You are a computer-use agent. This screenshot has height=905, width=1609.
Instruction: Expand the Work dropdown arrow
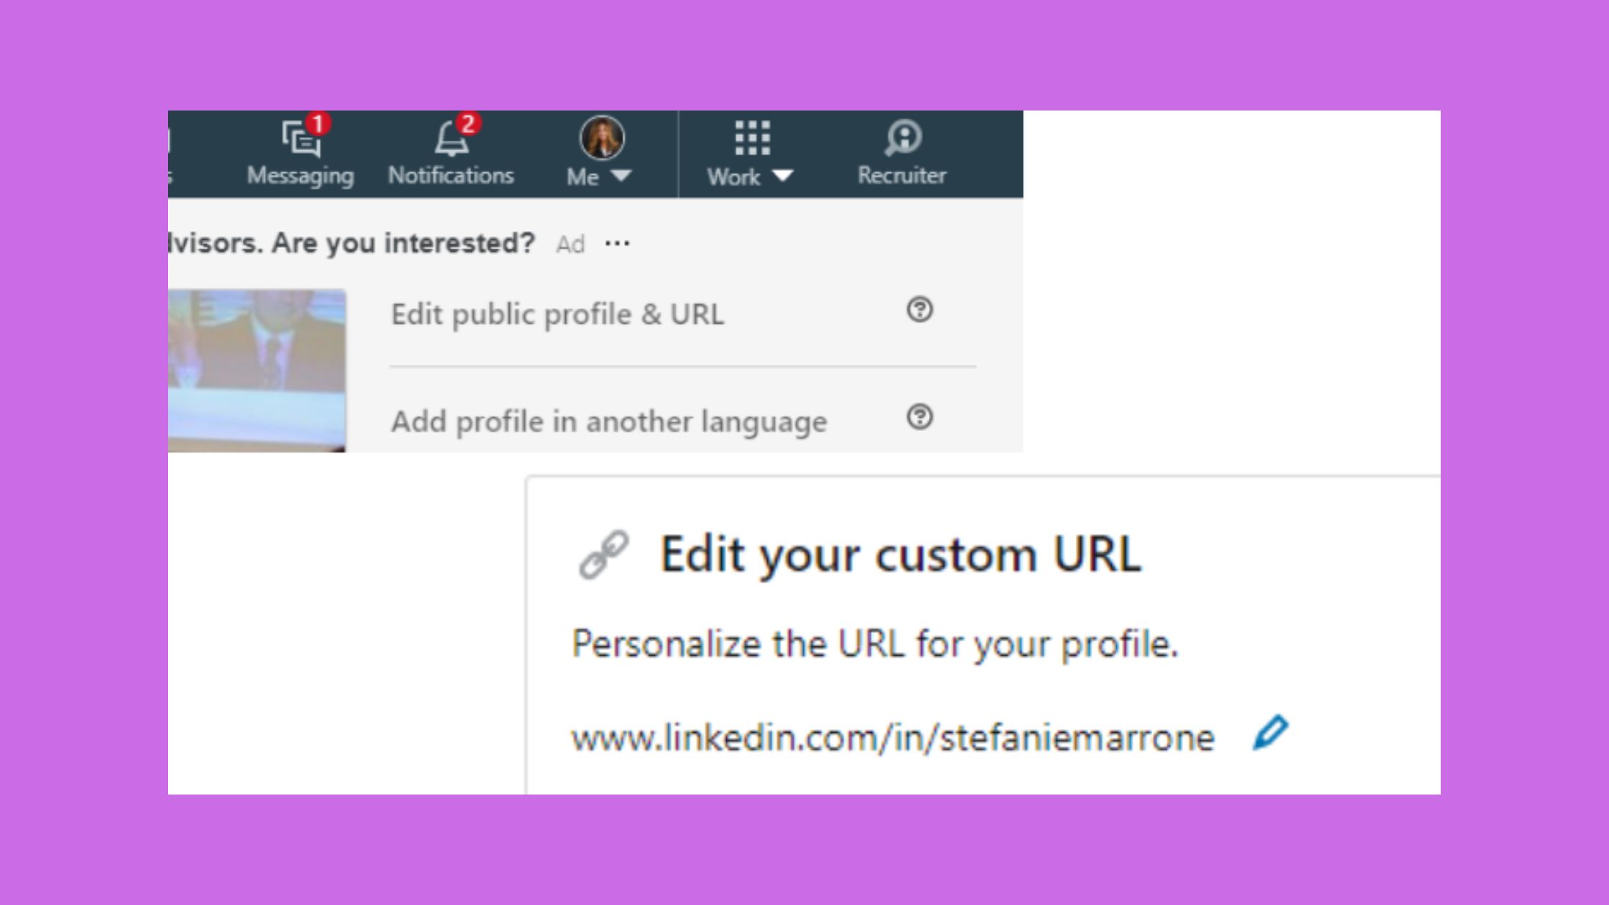coord(782,176)
